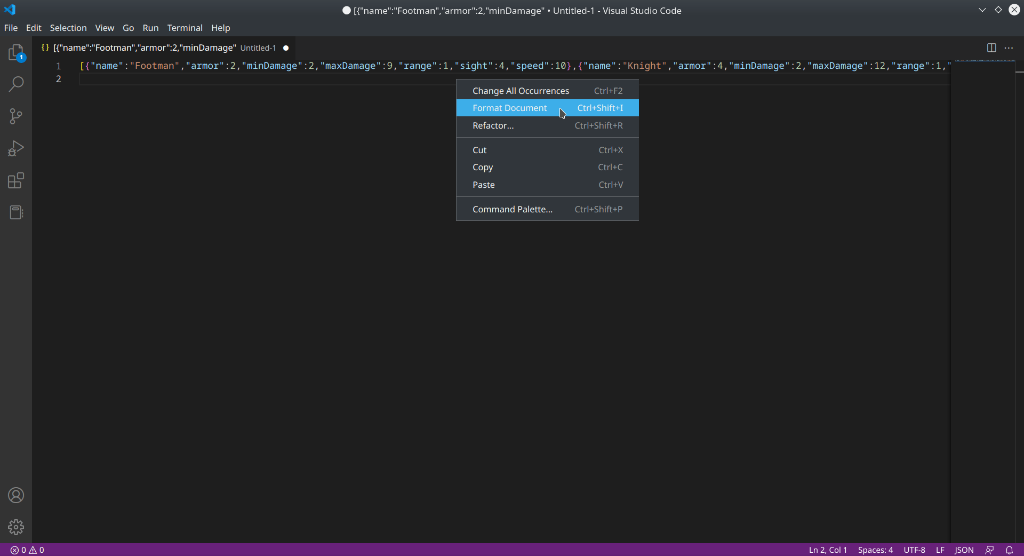Open the Manage gear icon
The image size is (1024, 556).
click(x=16, y=527)
